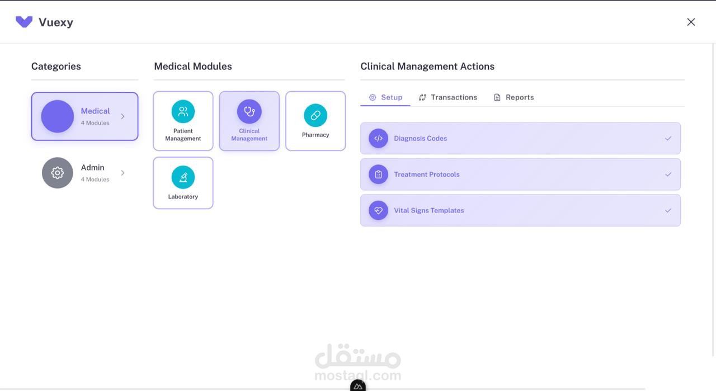Click the Diagnosis Codes code icon
This screenshot has height=391, width=716.
tap(378, 138)
